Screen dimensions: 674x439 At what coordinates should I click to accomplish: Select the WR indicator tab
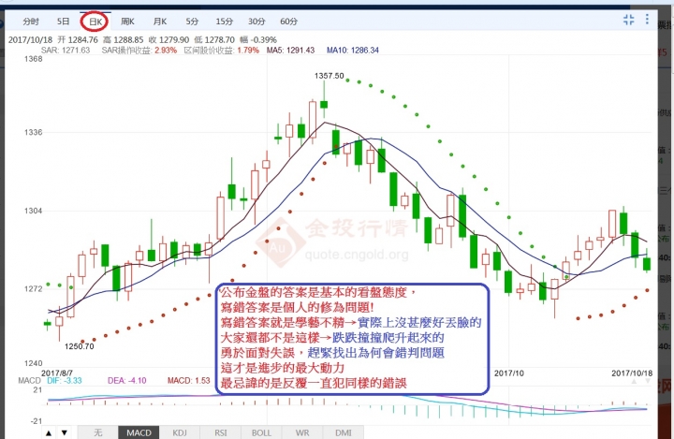click(302, 432)
